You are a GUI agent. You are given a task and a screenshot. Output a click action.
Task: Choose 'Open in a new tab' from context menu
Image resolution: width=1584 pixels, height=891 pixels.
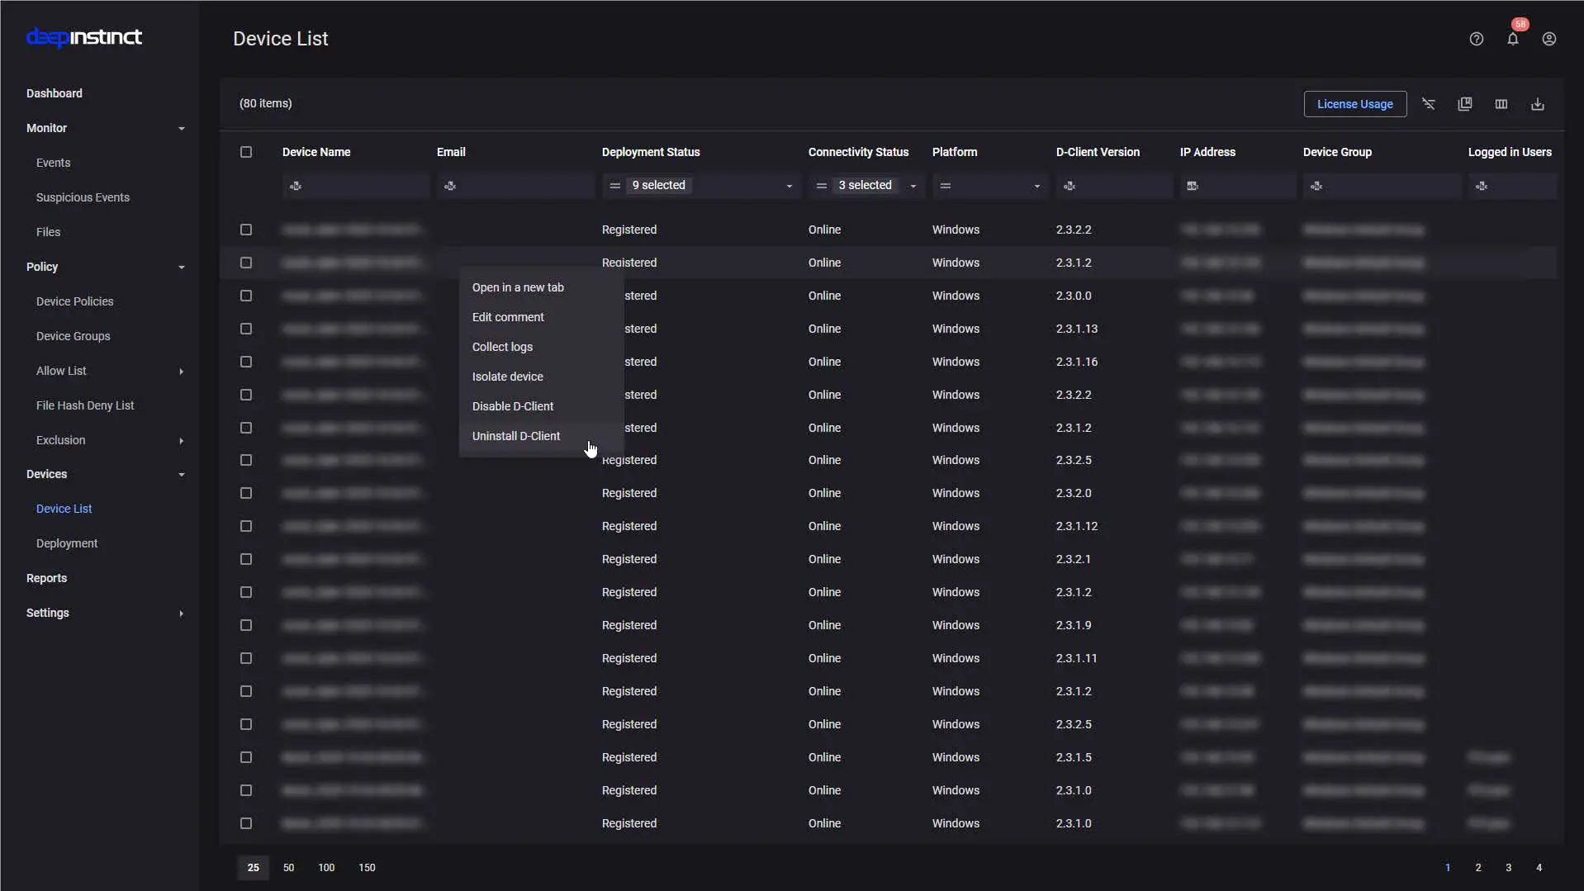point(542,287)
